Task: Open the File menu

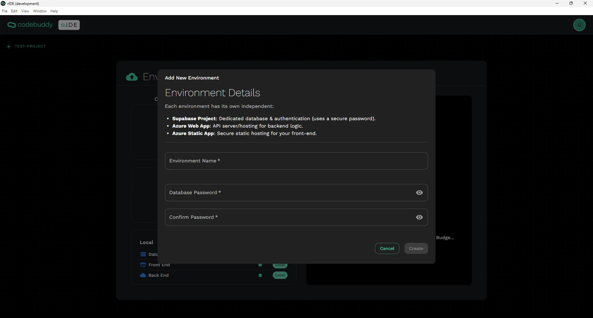Action: [x=5, y=11]
